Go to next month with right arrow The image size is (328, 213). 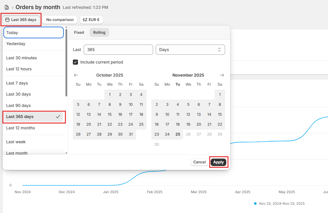[222, 75]
